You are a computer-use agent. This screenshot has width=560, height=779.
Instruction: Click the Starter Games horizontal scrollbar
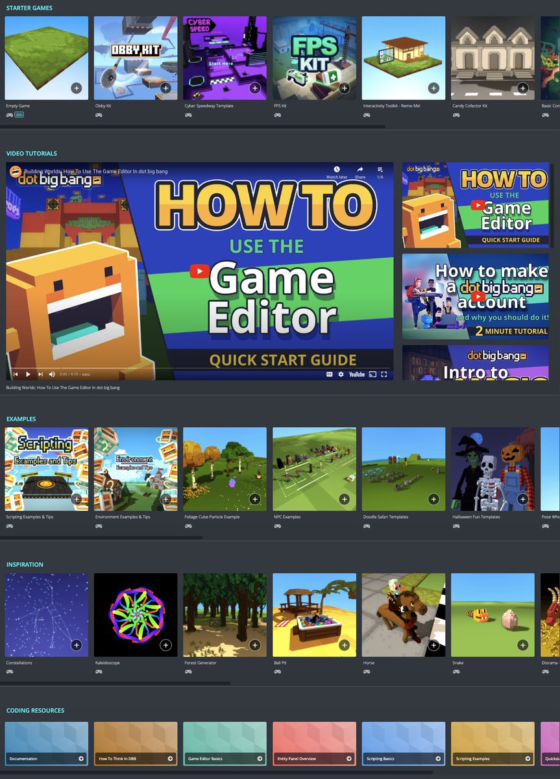[193, 127]
